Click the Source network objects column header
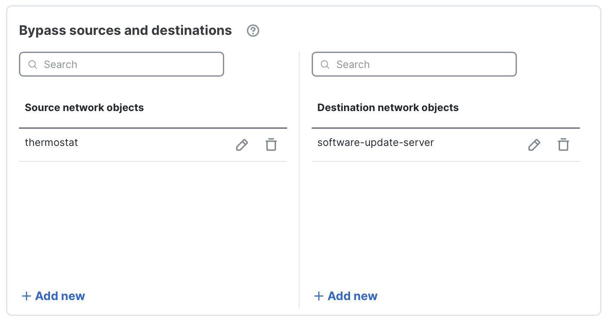This screenshot has height=322, width=607. (84, 108)
